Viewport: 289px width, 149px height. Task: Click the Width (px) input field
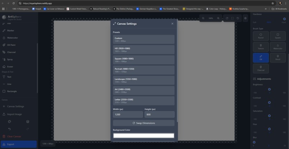pyautogui.click(x=128, y=114)
